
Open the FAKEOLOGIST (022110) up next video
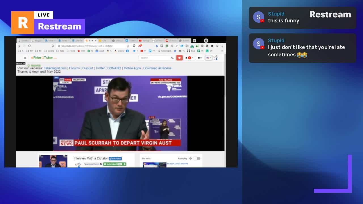178,164
